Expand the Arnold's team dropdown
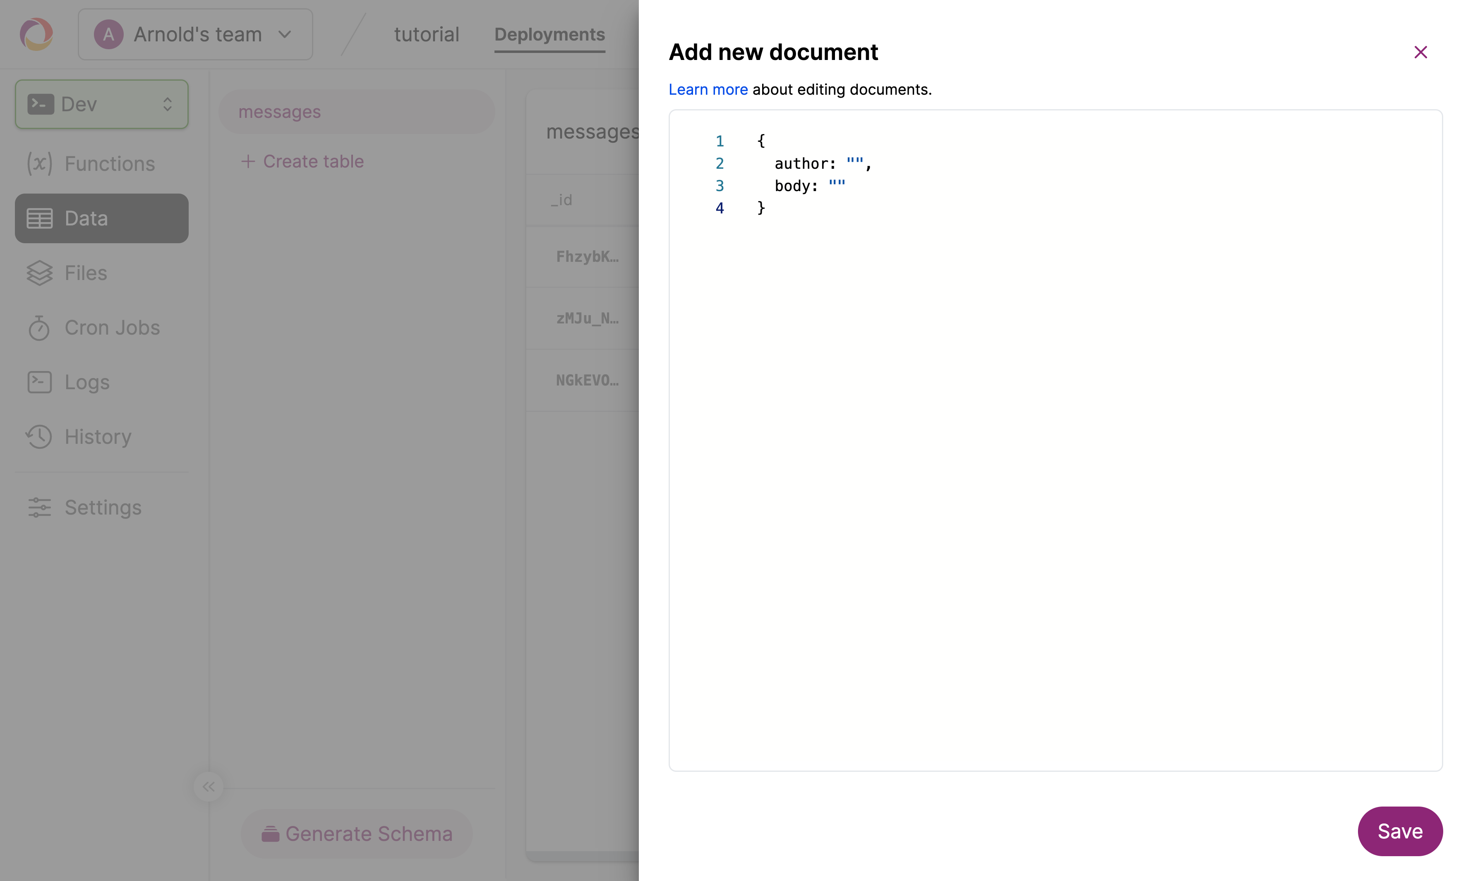 [x=195, y=34]
